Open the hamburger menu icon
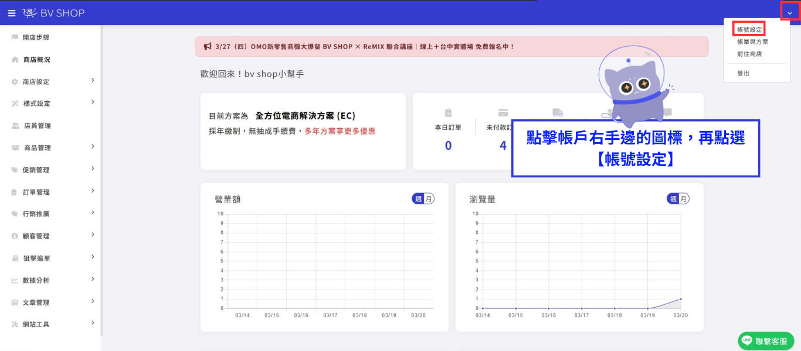 point(12,13)
